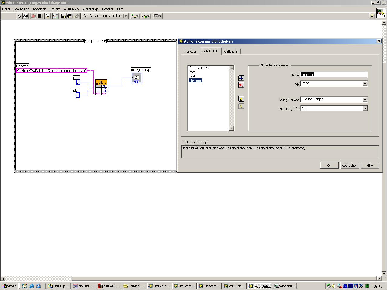The width and height of the screenshot is (387, 290).
Task: Open the Anzeigen menu
Action: [39, 9]
